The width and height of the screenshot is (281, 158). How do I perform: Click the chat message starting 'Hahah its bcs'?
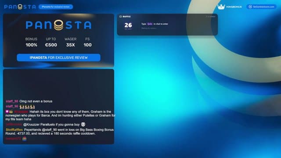click(x=61, y=115)
